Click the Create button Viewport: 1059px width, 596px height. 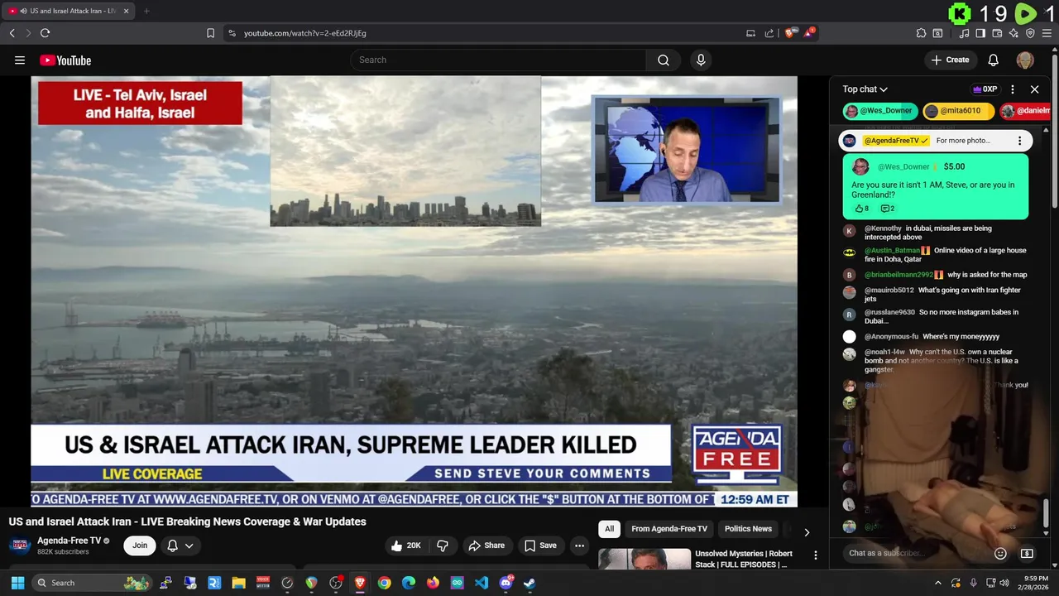pyautogui.click(x=950, y=60)
